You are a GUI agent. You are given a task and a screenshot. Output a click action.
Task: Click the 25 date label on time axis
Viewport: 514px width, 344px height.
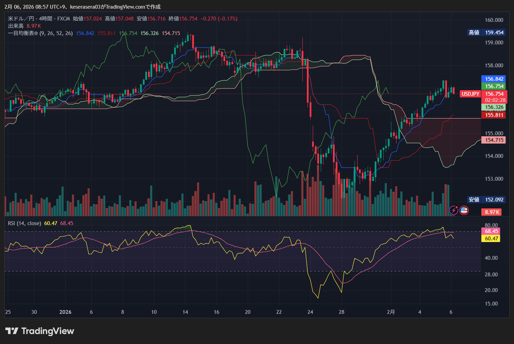coord(8,312)
